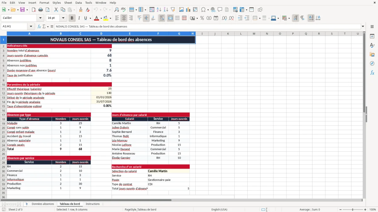Open the sidebar Gallery icon
Screen dimensions: 378x212
(x=372, y=55)
